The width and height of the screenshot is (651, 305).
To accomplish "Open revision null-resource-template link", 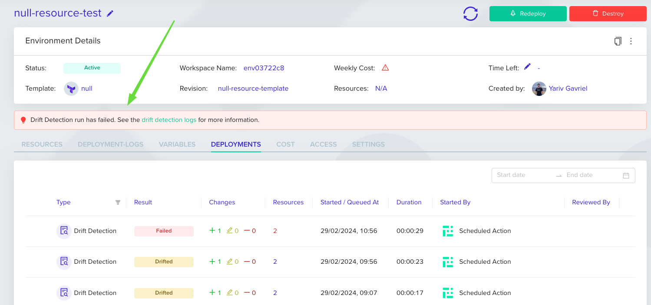I will [x=253, y=89].
